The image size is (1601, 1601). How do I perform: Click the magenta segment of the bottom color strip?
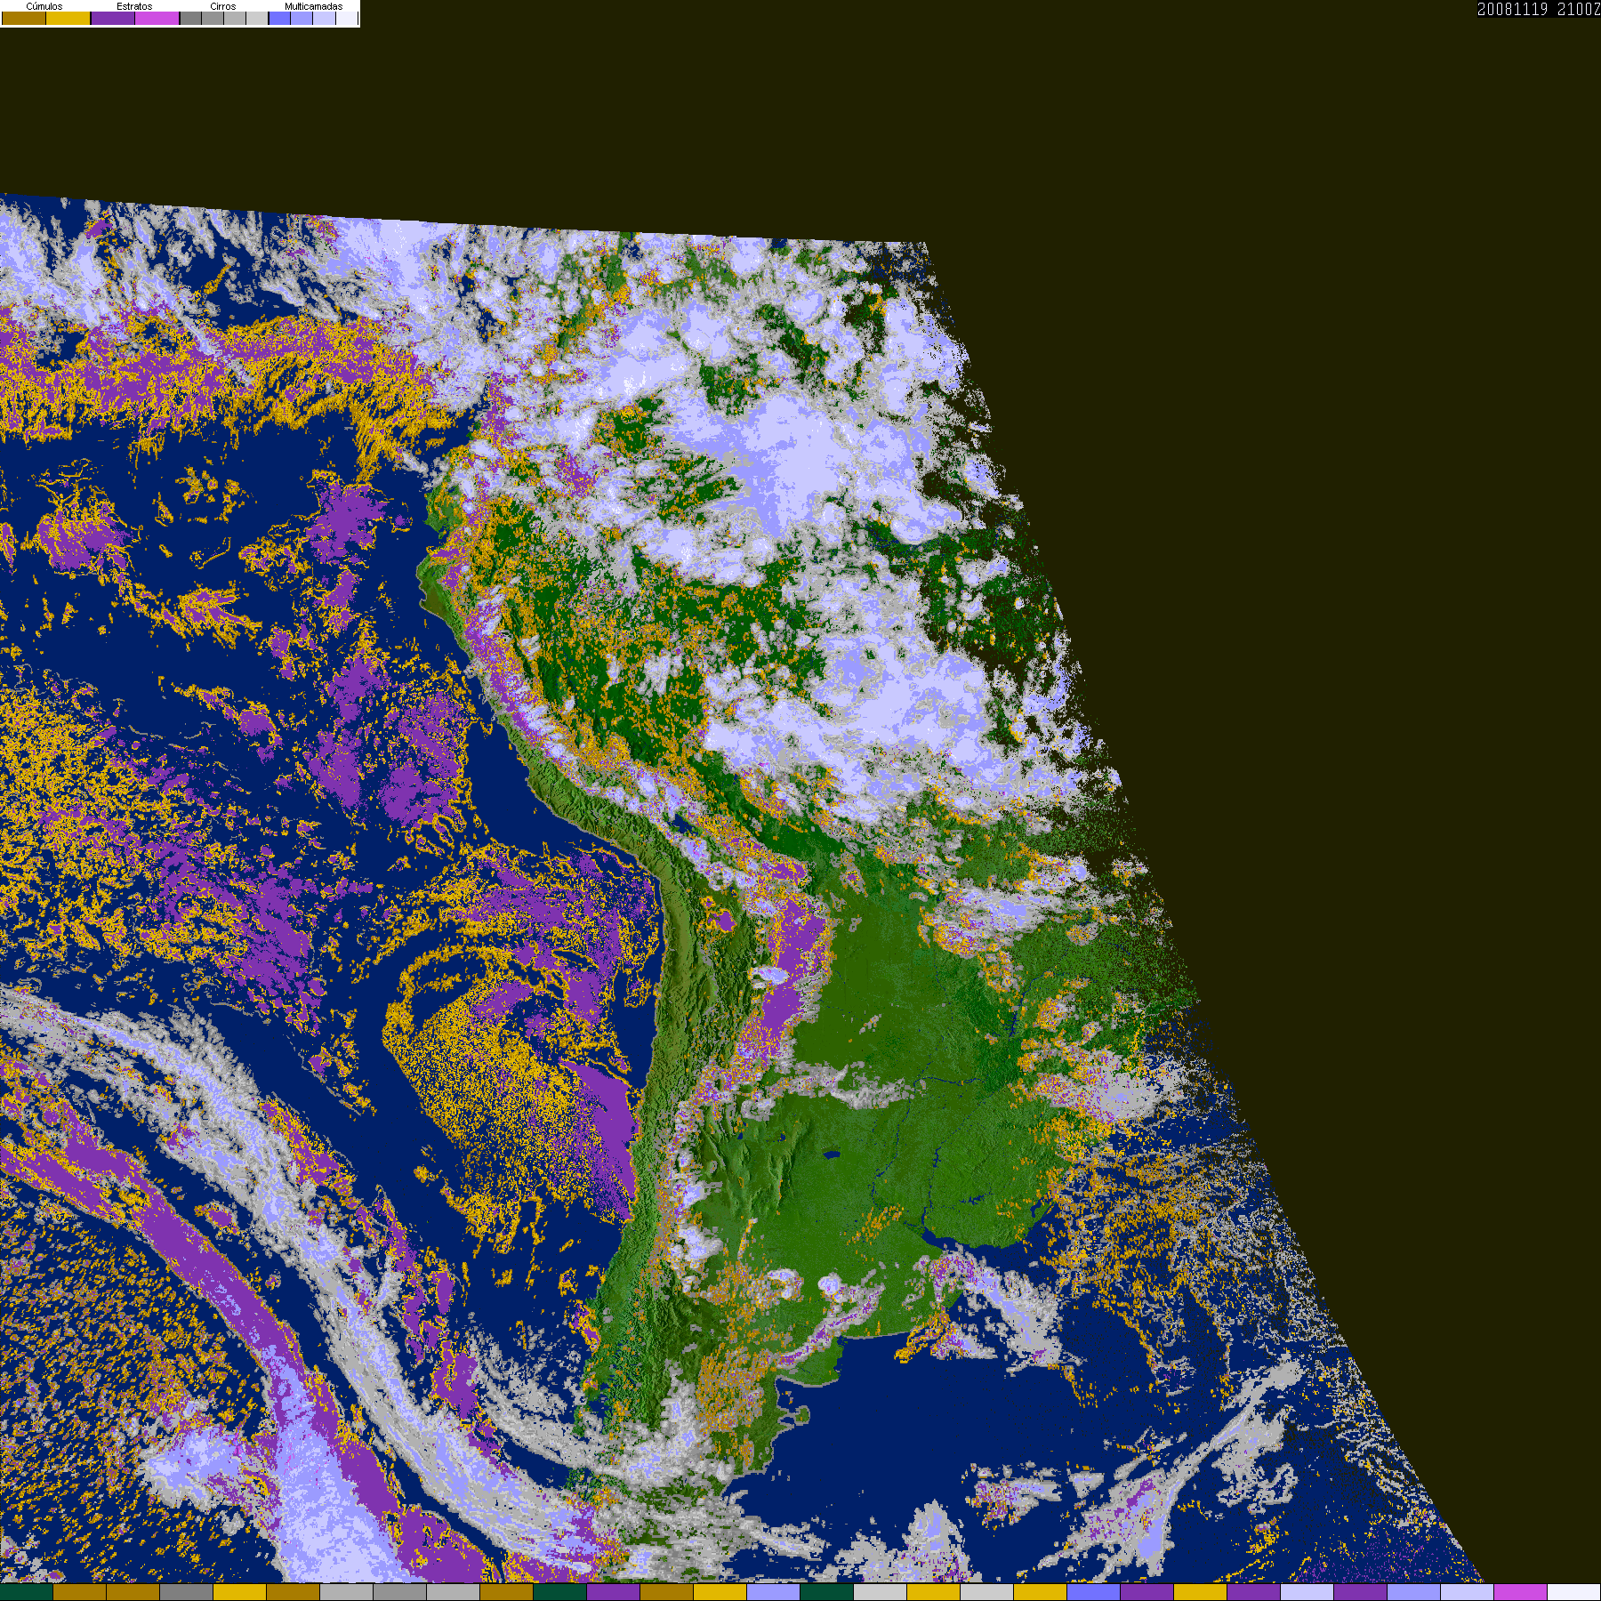pos(1521,1592)
